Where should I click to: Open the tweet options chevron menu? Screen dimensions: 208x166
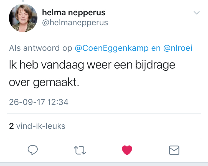point(196,13)
